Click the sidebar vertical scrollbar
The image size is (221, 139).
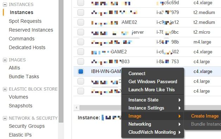tap(61, 61)
